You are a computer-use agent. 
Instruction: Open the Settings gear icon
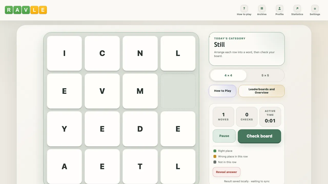pos(315,8)
